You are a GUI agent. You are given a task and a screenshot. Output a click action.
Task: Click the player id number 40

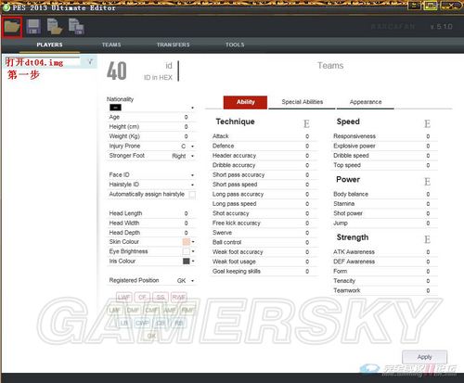117,70
